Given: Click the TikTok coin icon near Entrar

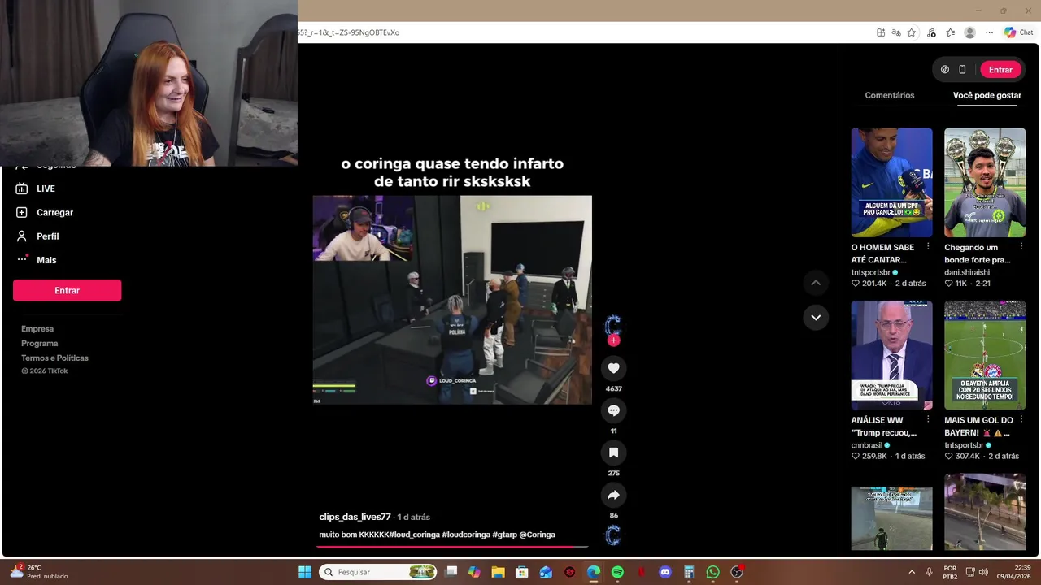Looking at the screenshot, I should pos(945,69).
